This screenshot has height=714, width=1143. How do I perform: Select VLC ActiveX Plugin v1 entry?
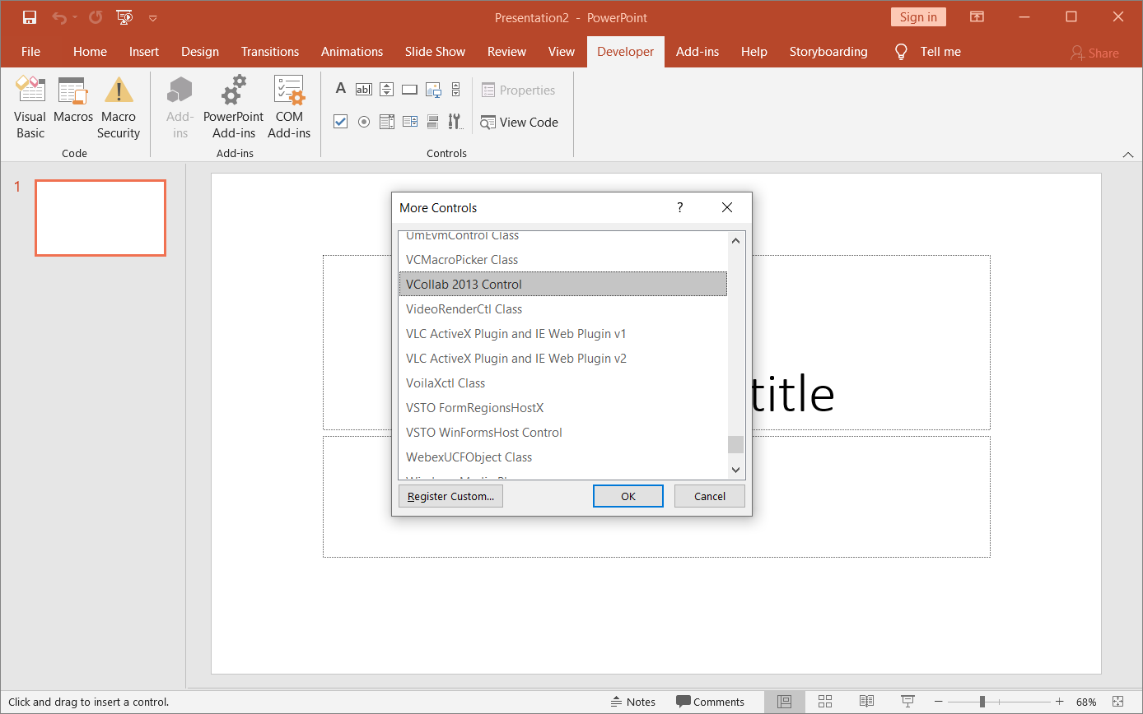click(563, 334)
